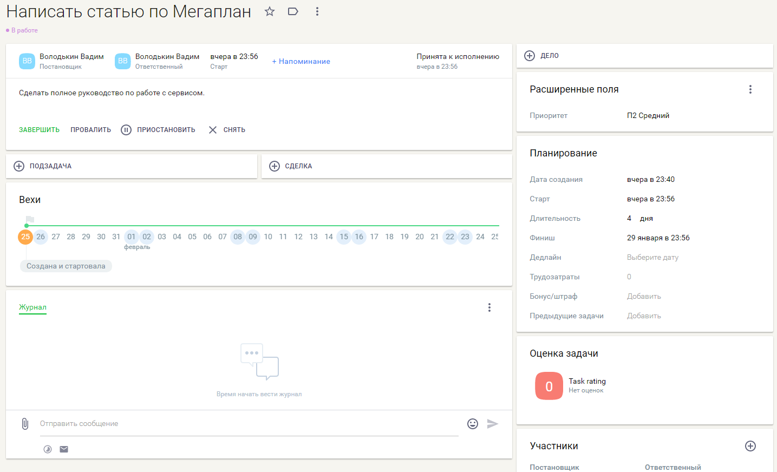Select date 22 on the Вехи timeline
The height and width of the screenshot is (472, 777).
tap(450, 237)
